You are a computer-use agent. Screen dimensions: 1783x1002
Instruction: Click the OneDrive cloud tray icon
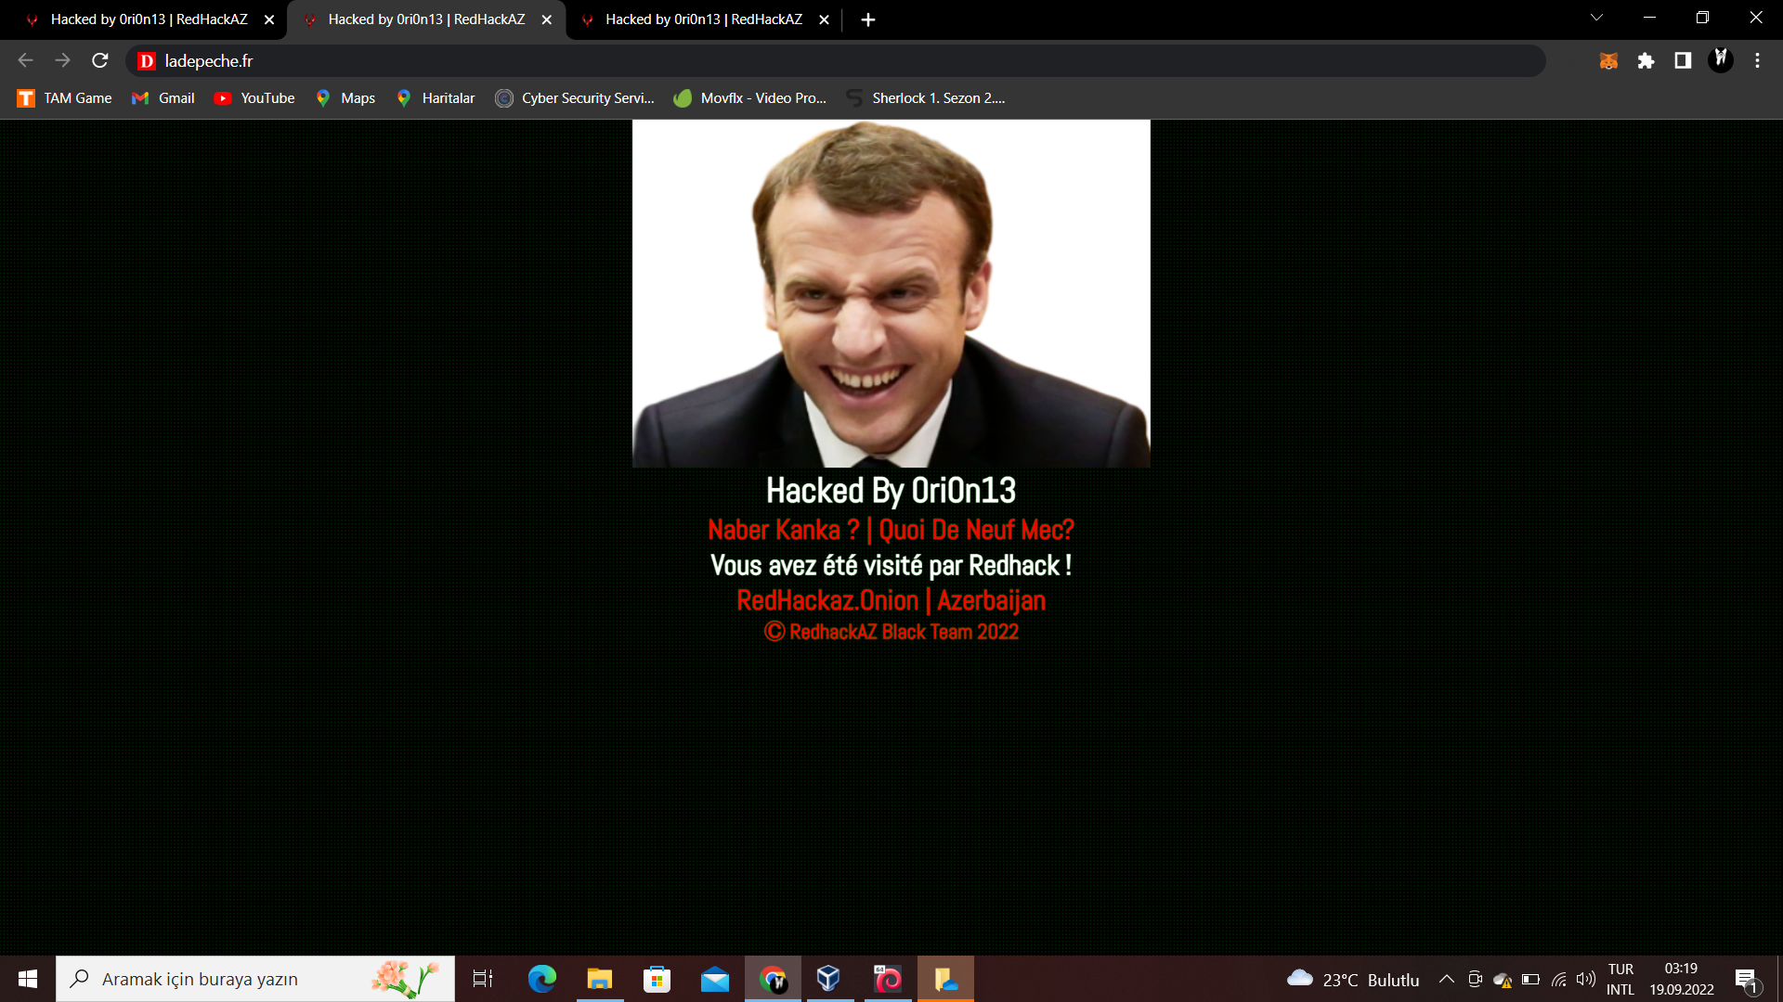tap(1503, 980)
